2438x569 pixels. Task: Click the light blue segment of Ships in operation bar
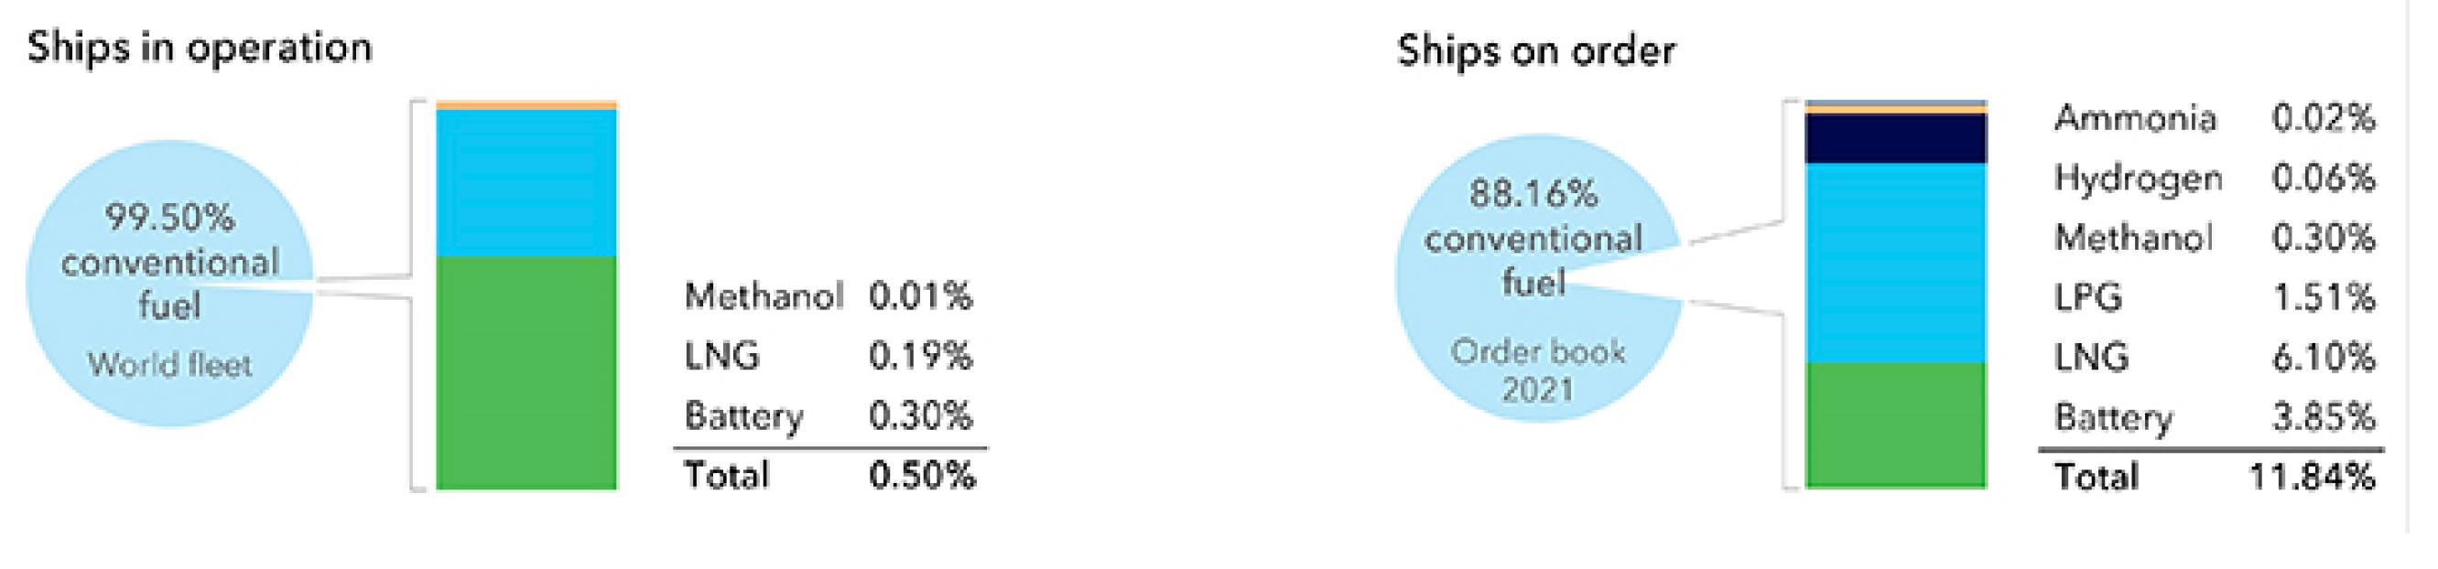tap(526, 182)
